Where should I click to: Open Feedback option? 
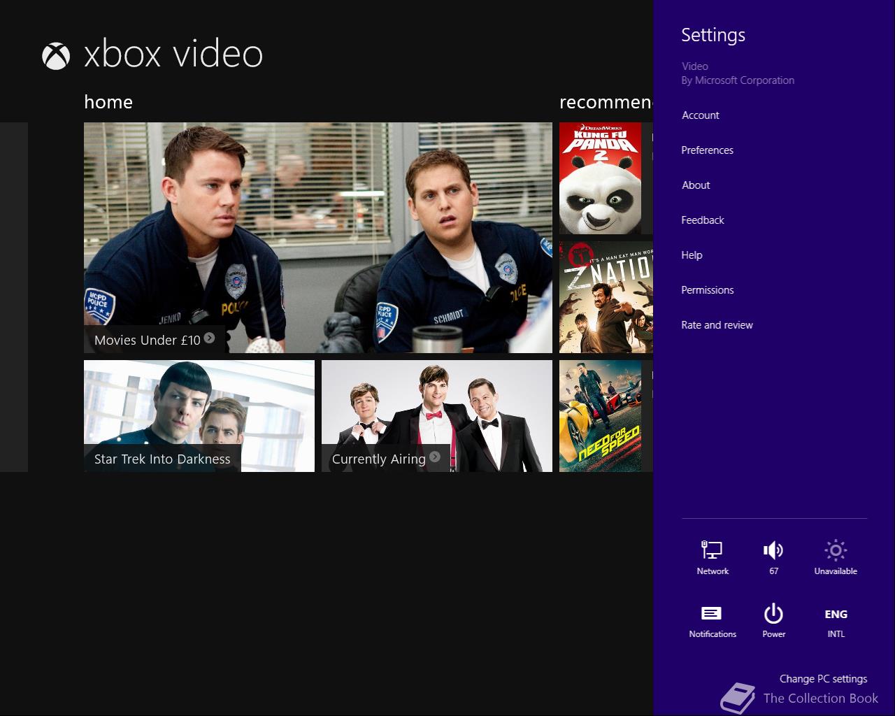[703, 220]
